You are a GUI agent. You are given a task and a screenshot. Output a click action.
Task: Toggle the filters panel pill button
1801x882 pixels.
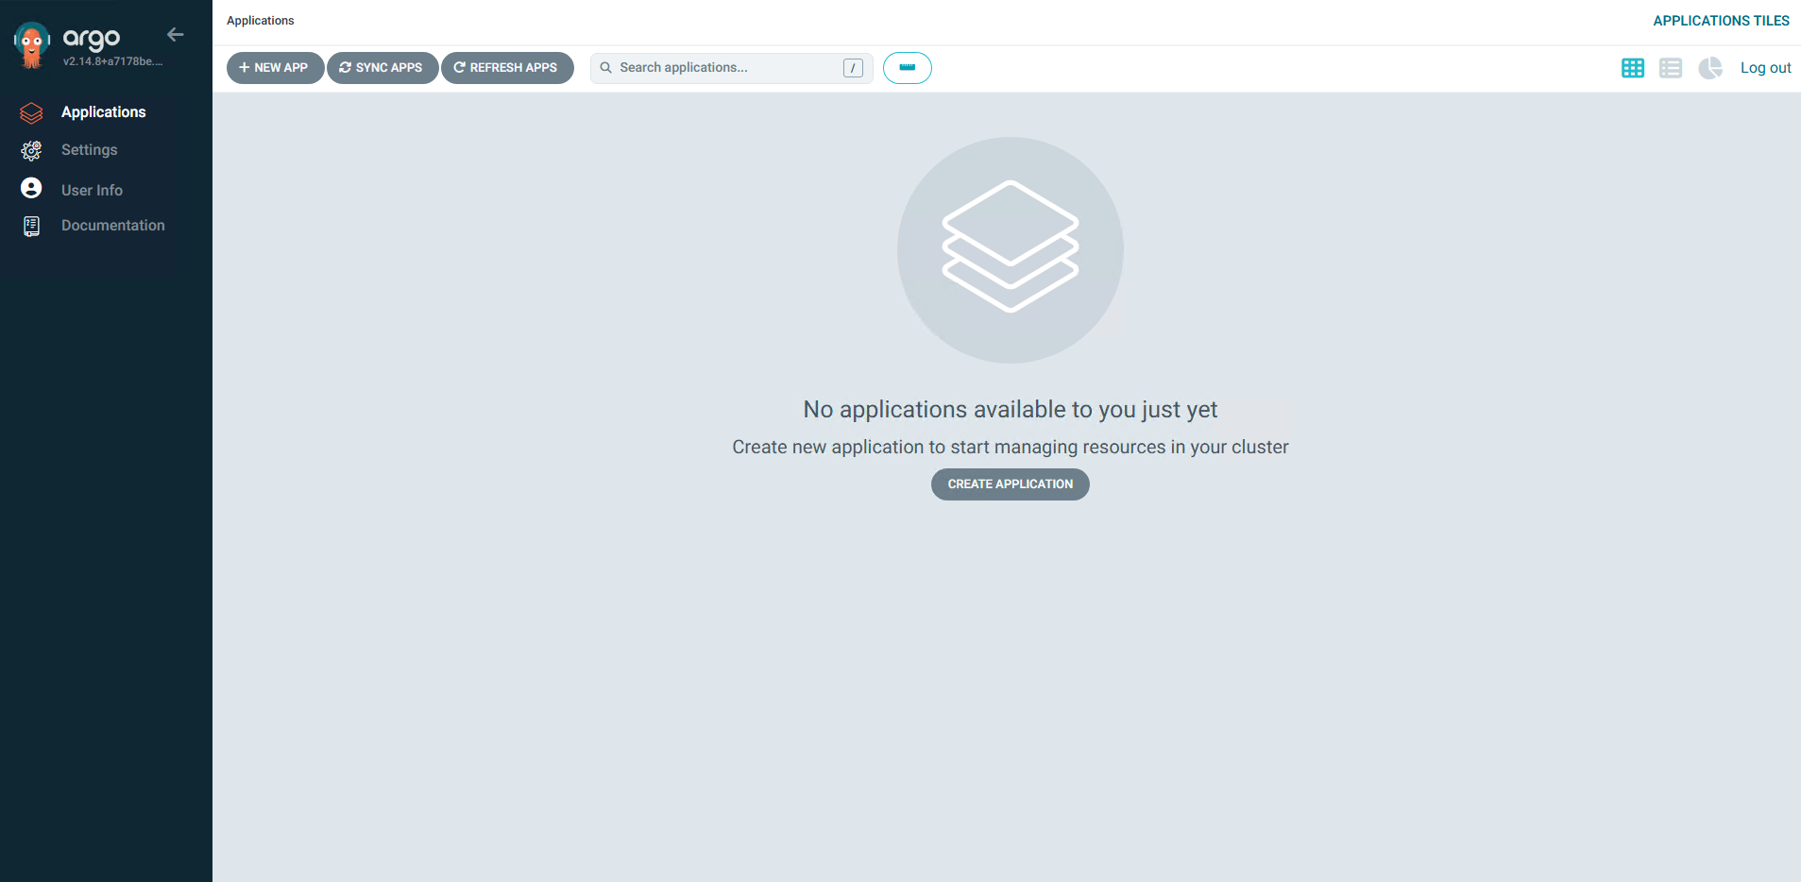pos(907,68)
